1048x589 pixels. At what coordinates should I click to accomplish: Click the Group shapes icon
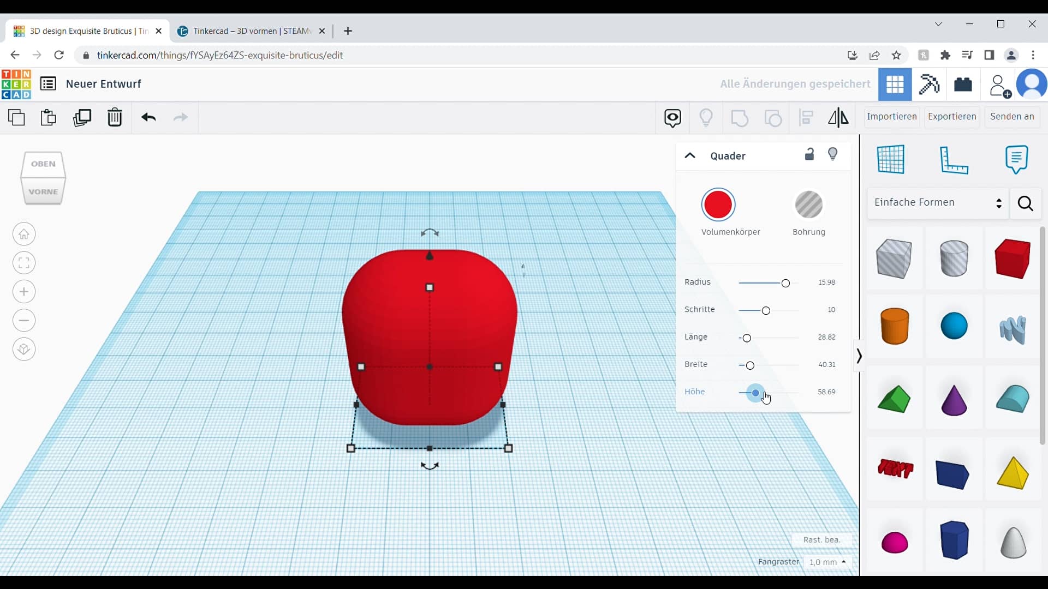[x=740, y=118]
